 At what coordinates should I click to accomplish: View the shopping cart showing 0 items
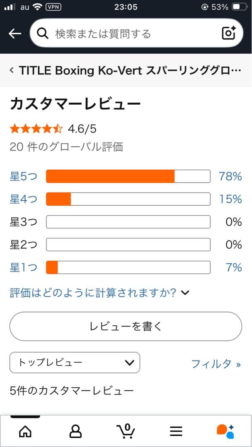(x=126, y=431)
